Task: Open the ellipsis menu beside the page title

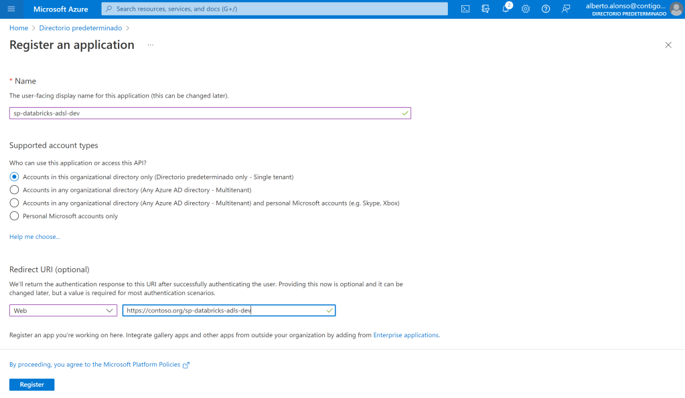Action: click(151, 45)
